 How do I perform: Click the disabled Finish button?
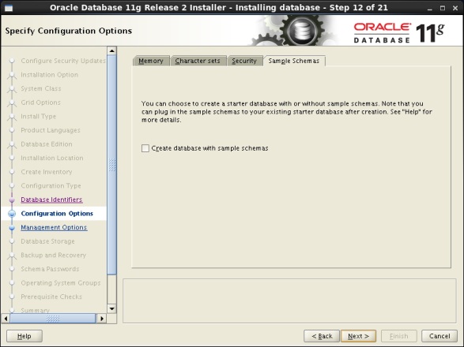coord(399,336)
